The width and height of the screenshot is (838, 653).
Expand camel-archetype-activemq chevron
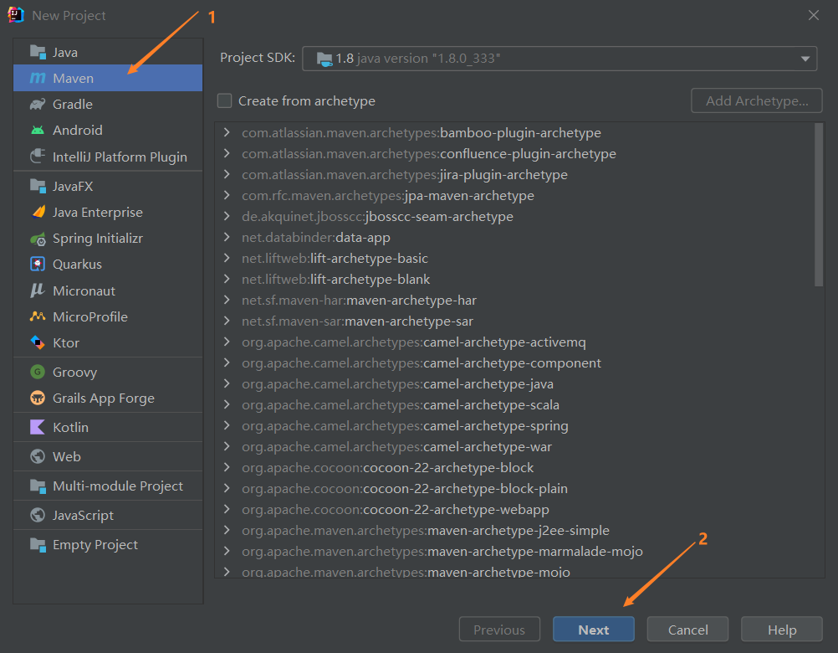227,342
